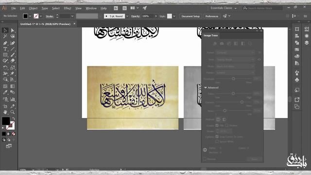Click the View eye icon in Image Trace
Image resolution: width=311 pixels, height=175 pixels.
(x=259, y=59)
